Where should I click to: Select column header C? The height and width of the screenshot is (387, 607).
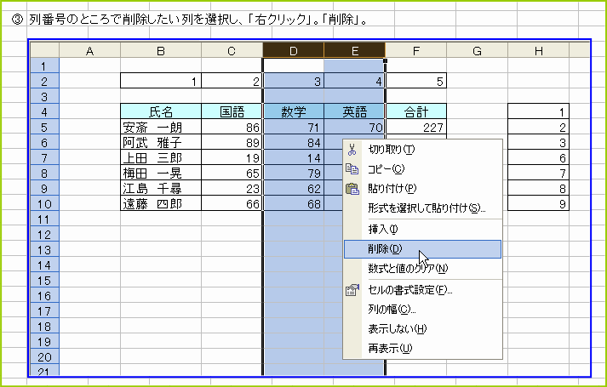232,51
